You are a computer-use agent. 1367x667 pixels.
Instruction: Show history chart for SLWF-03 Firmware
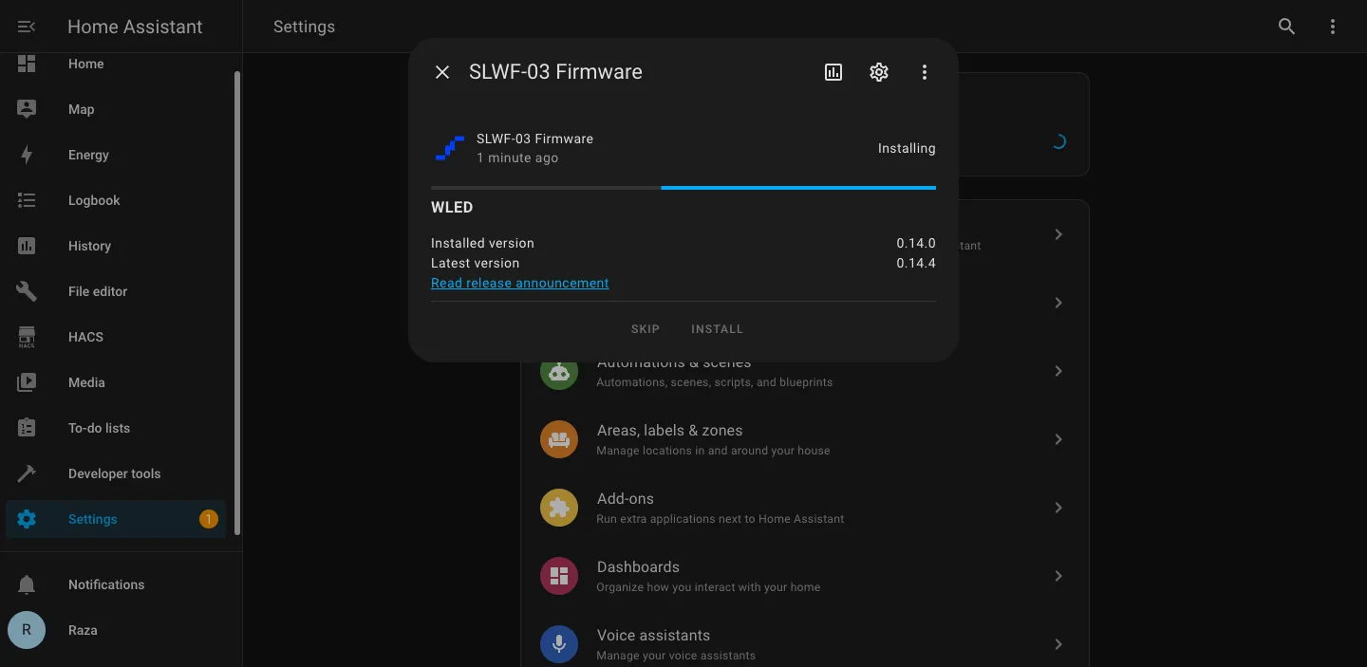pyautogui.click(x=833, y=72)
